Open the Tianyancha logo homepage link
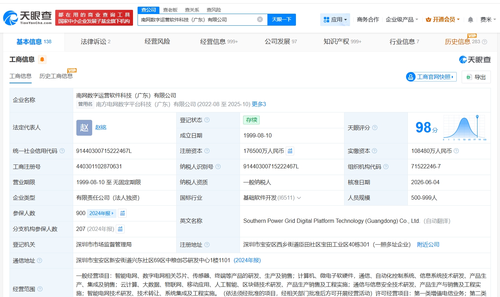Viewport: 500px width, 297px height. pyautogui.click(x=28, y=18)
